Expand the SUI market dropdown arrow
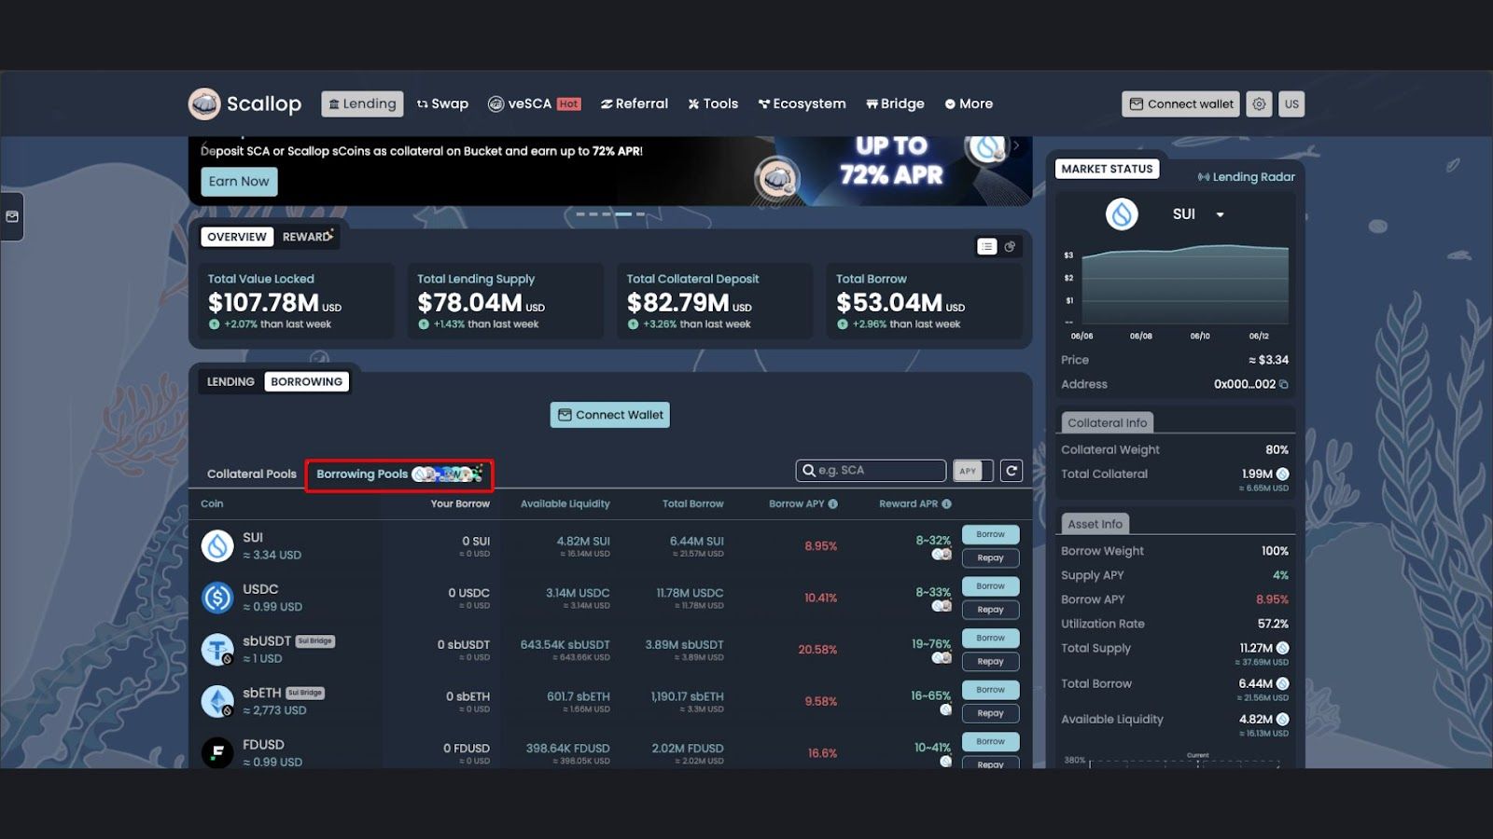Image resolution: width=1493 pixels, height=839 pixels. pos(1220,214)
